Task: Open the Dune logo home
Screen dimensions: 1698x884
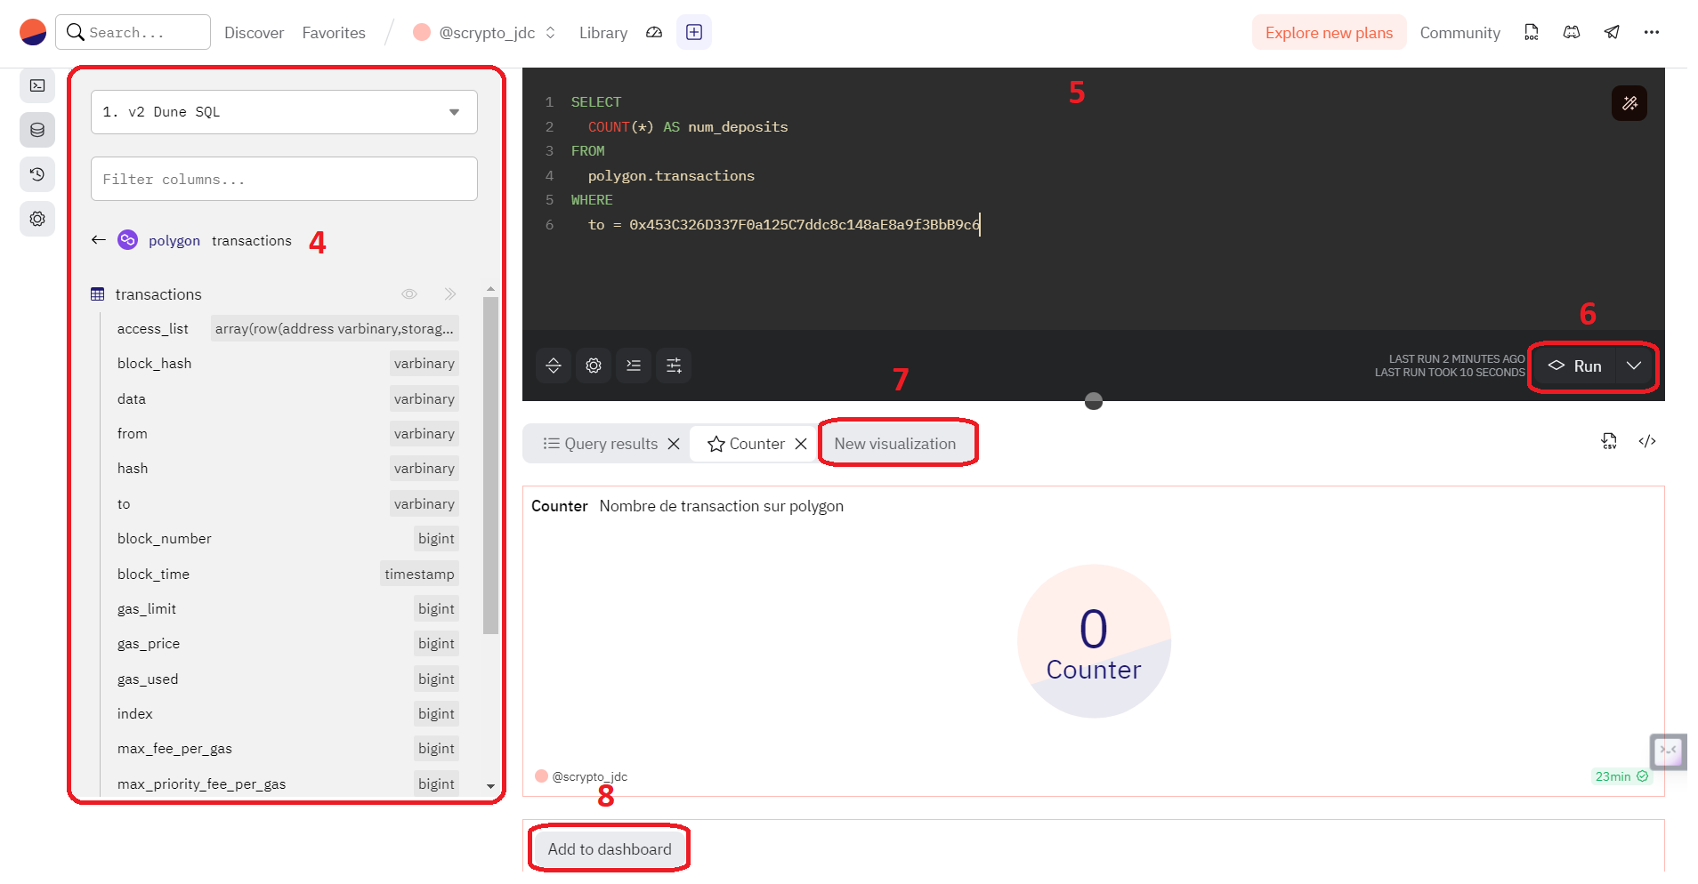Action: pos(33,32)
